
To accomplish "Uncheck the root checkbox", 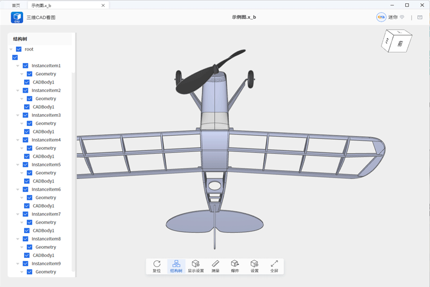I will coord(19,50).
